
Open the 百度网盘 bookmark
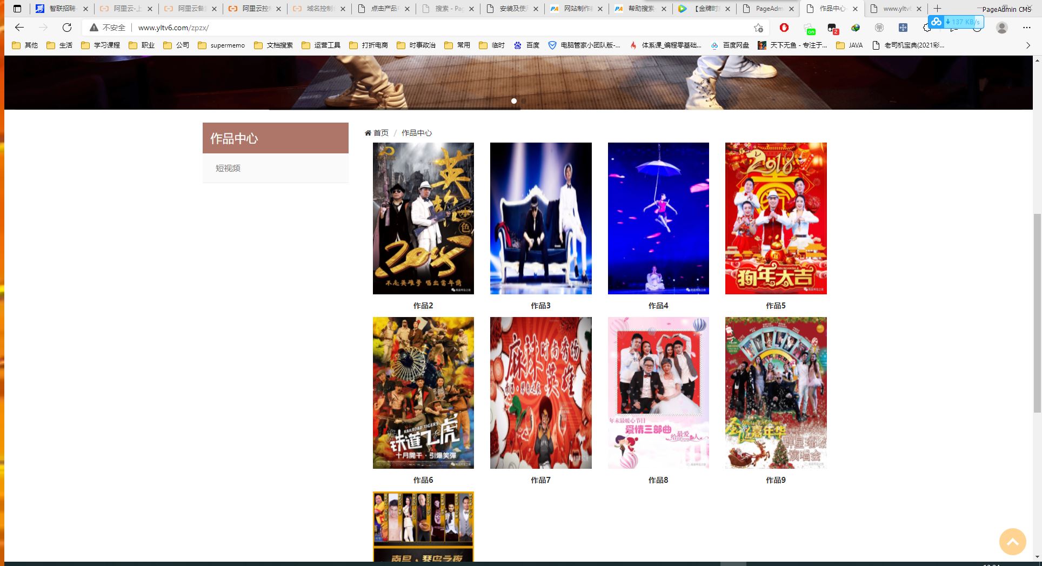(x=730, y=45)
